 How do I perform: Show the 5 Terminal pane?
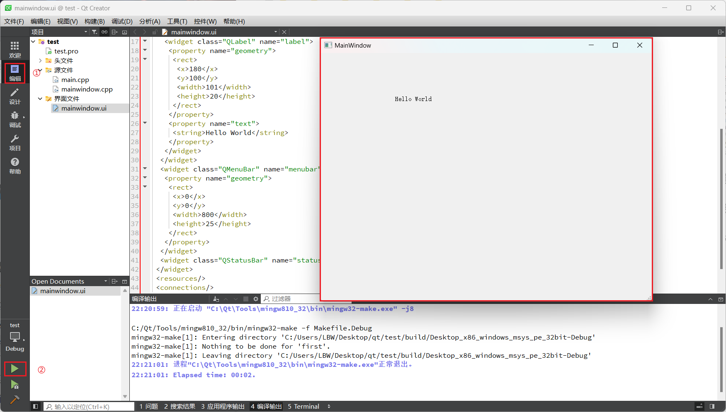304,407
